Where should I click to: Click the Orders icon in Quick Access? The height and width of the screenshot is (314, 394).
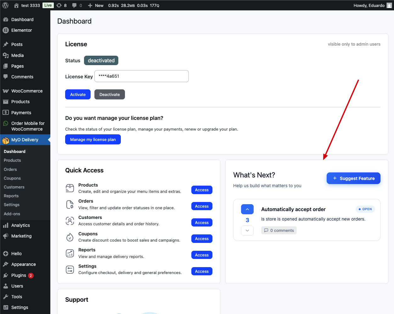[70, 204]
